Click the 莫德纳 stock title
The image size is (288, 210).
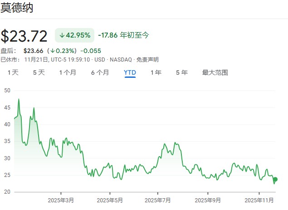[17, 8]
